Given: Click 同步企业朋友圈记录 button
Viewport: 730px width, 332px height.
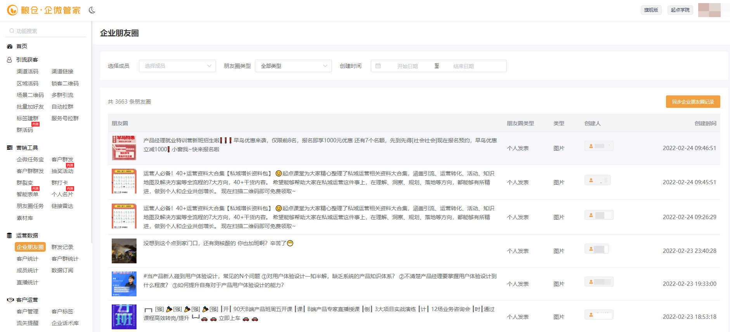Looking at the screenshot, I should [693, 102].
